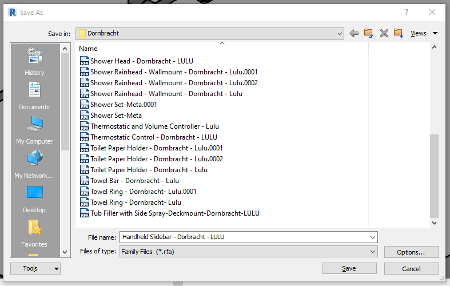
Task: Open the Tools dropdown button
Action: click(x=35, y=268)
